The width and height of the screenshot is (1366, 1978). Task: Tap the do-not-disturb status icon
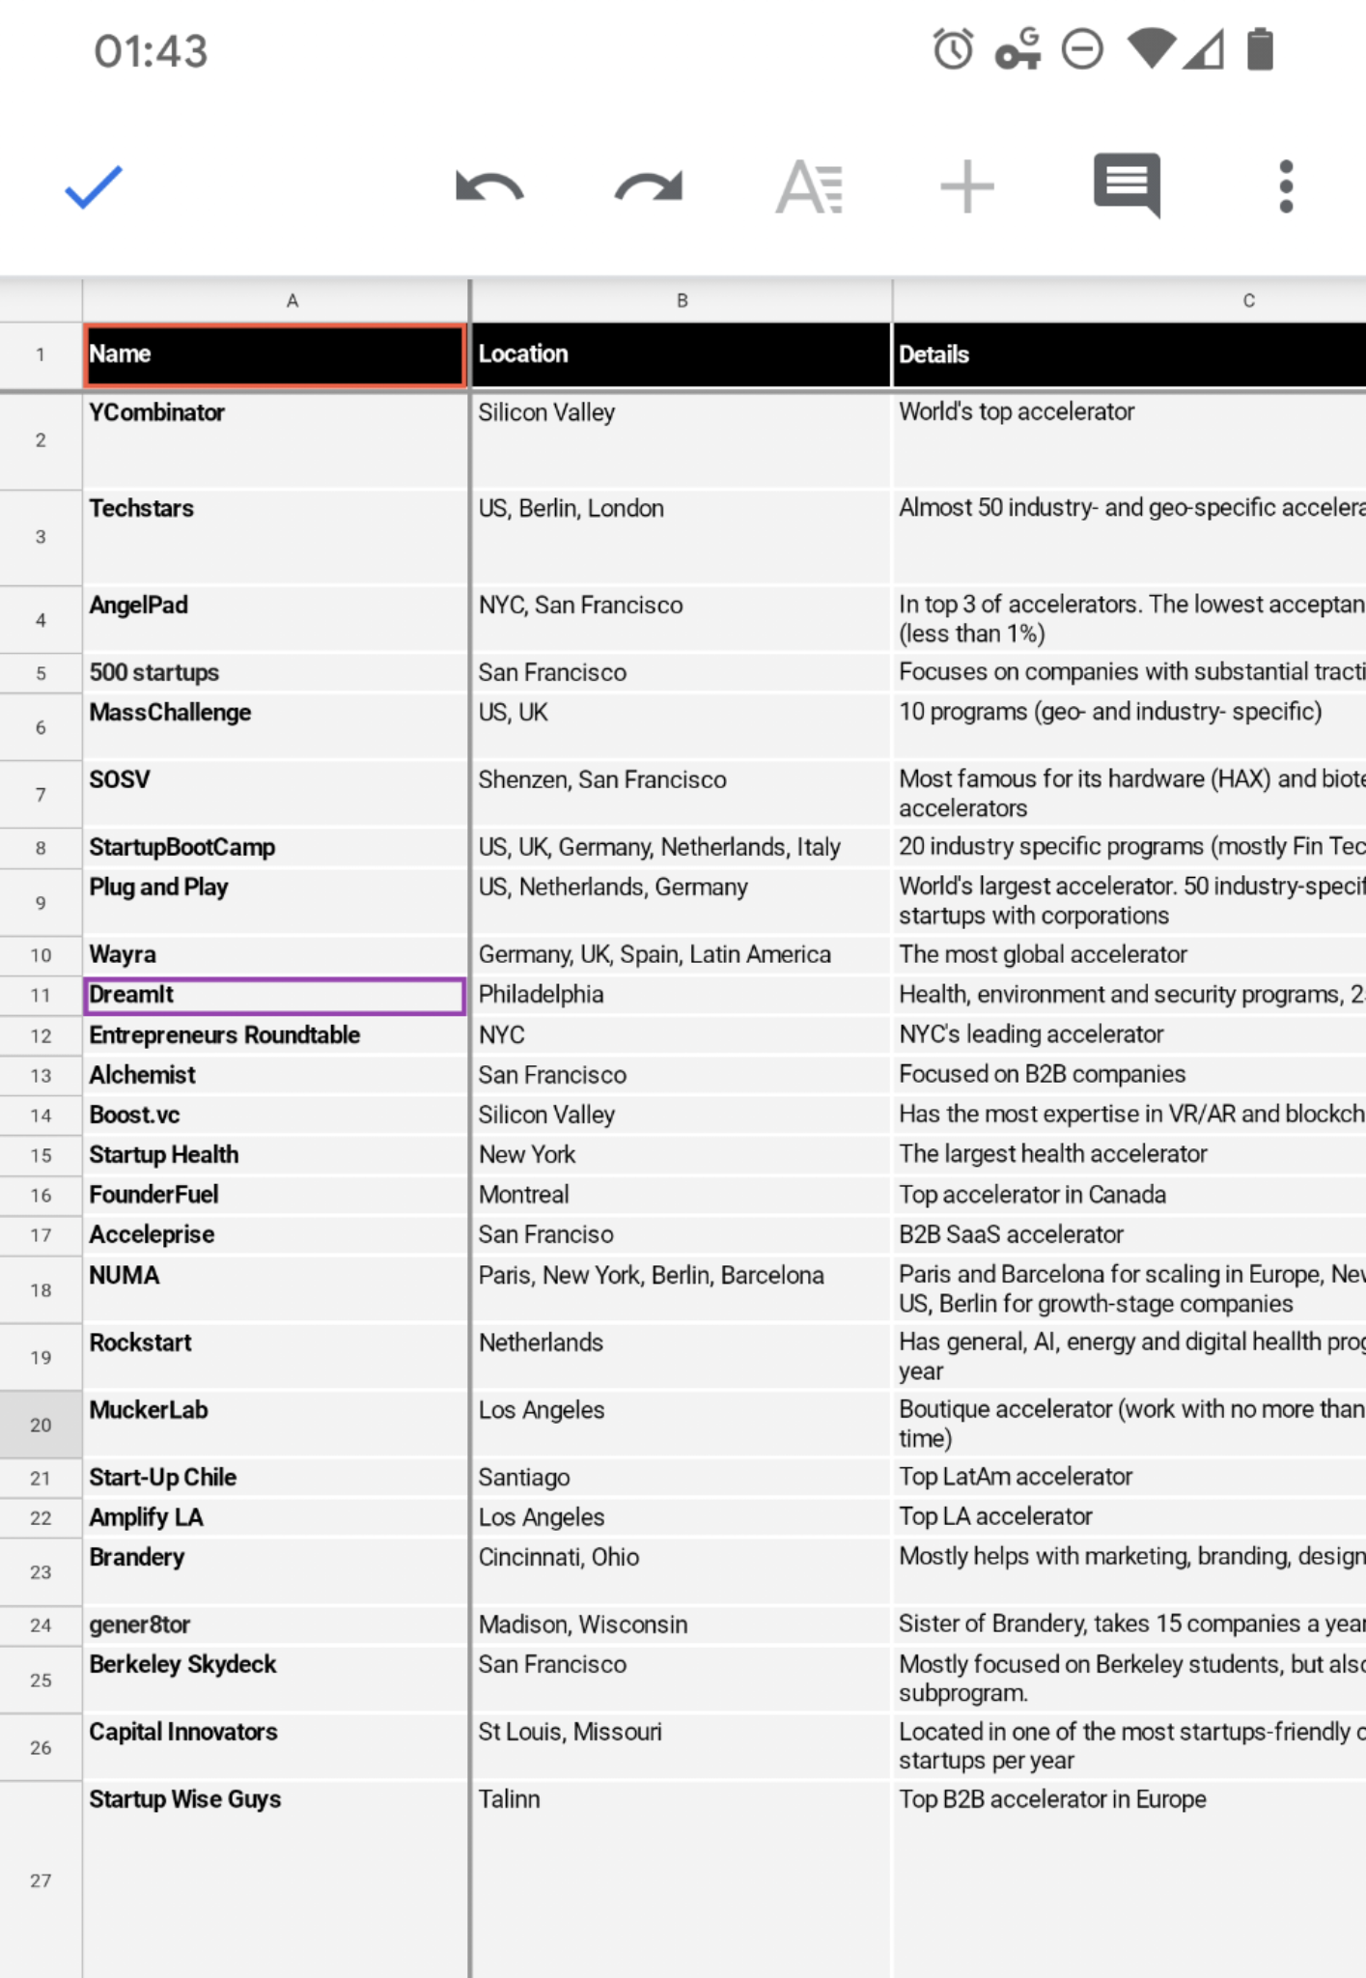coord(1082,49)
